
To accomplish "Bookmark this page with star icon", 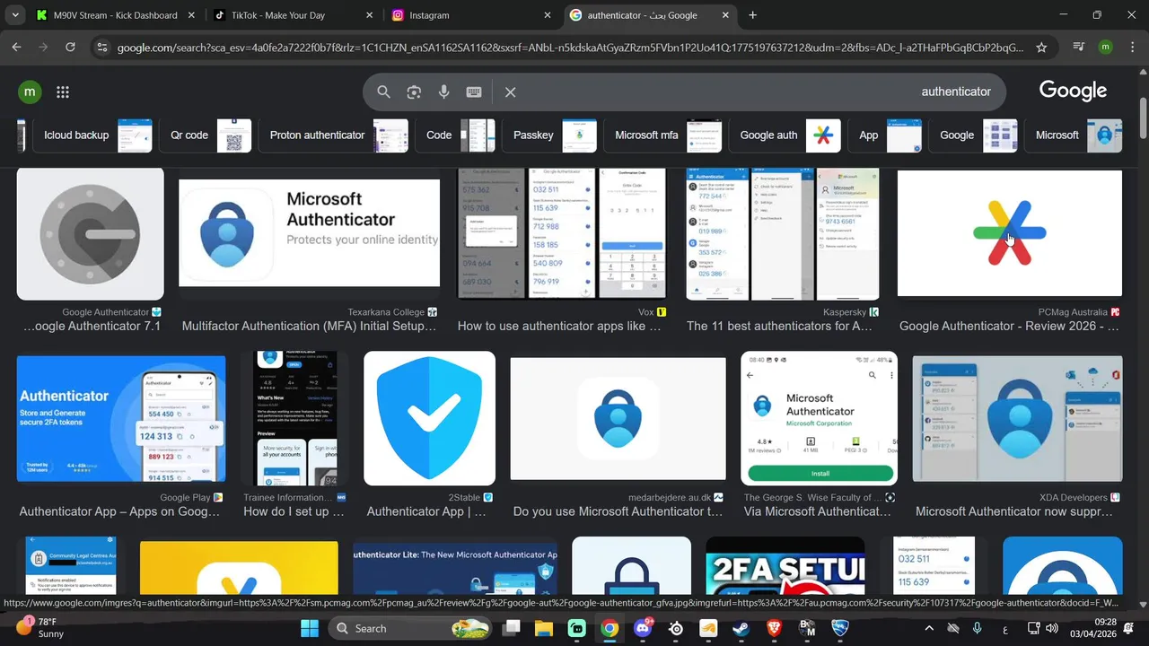I will point(1041,47).
